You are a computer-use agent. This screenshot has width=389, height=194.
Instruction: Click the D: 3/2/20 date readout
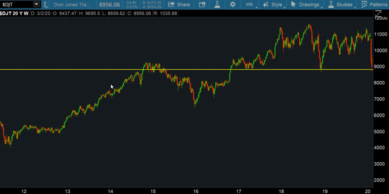click(x=41, y=13)
